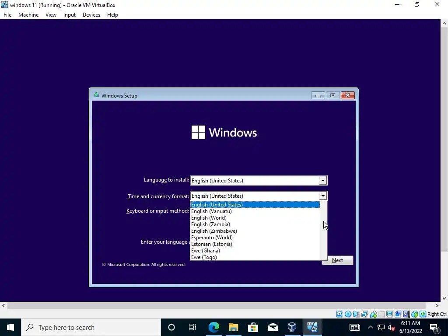Open News and interests widget icon
This screenshot has width=448, height=336.
coord(354,327)
